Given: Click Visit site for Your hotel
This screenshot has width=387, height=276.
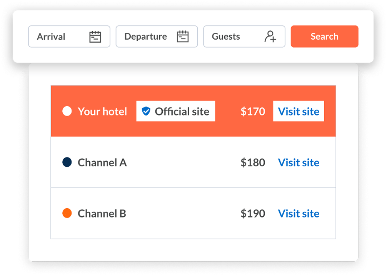Looking at the screenshot, I should point(299,111).
